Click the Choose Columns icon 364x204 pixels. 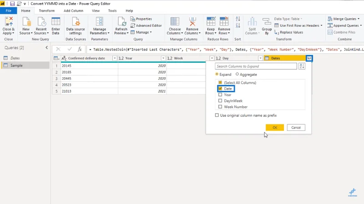(x=175, y=21)
